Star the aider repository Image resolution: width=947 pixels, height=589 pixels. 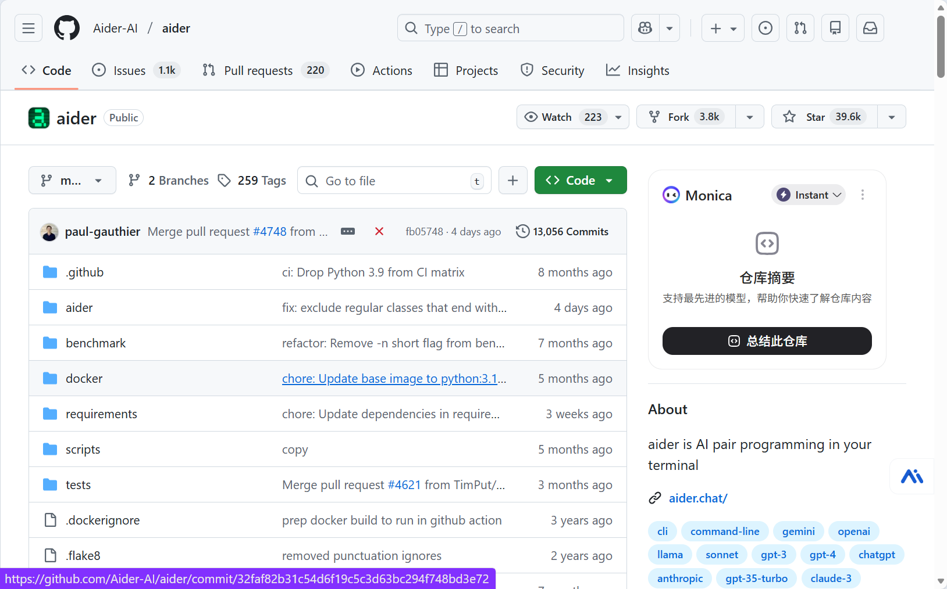tap(824, 117)
